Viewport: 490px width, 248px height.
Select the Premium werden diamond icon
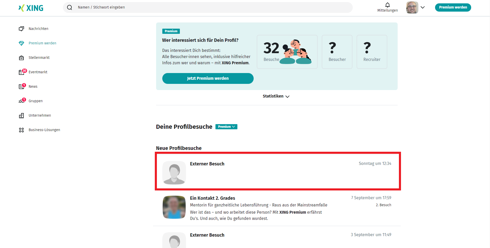21,43
